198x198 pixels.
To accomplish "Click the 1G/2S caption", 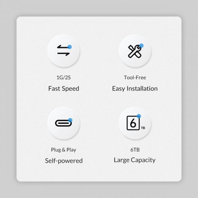I will (64, 78).
